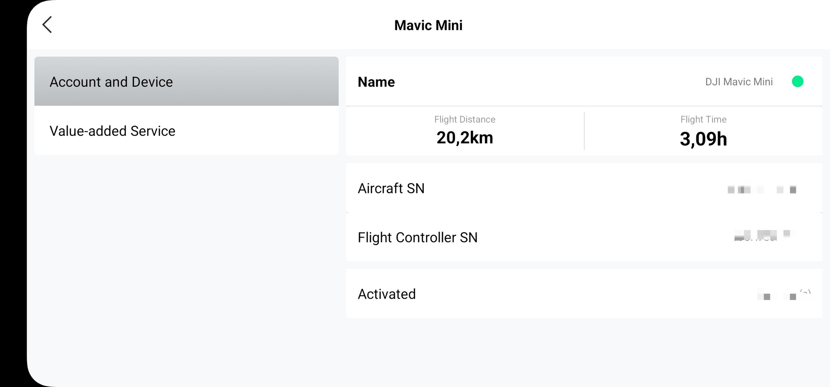Click the blurred Aircraft SN value
This screenshot has width=830, height=387.
click(x=762, y=189)
